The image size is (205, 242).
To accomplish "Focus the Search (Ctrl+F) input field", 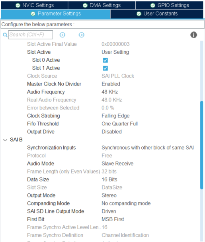I will pyautogui.click(x=31, y=35).
